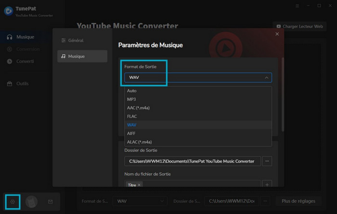Choose AAC (*.m4a) output format
Viewport: 337px width, 214px height.
(x=198, y=108)
